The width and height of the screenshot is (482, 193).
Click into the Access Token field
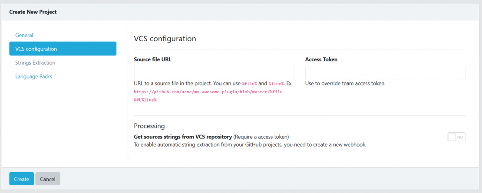(x=385, y=73)
